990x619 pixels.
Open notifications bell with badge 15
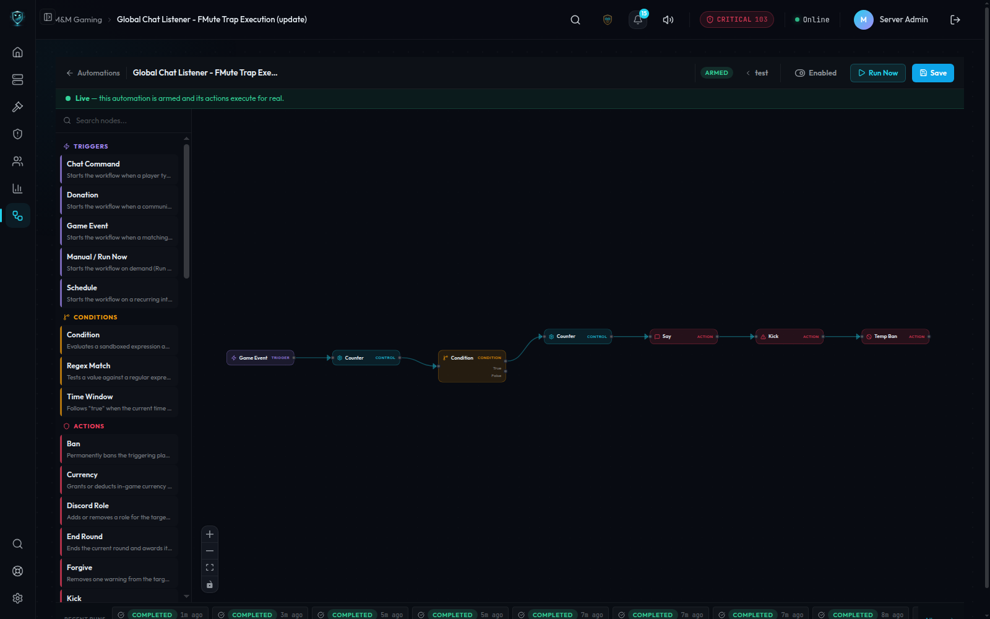[638, 20]
